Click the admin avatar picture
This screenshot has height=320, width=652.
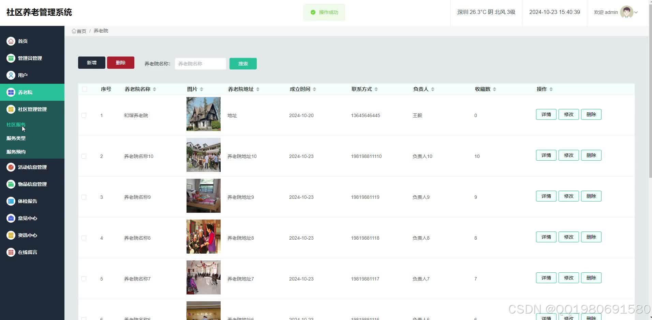click(626, 12)
